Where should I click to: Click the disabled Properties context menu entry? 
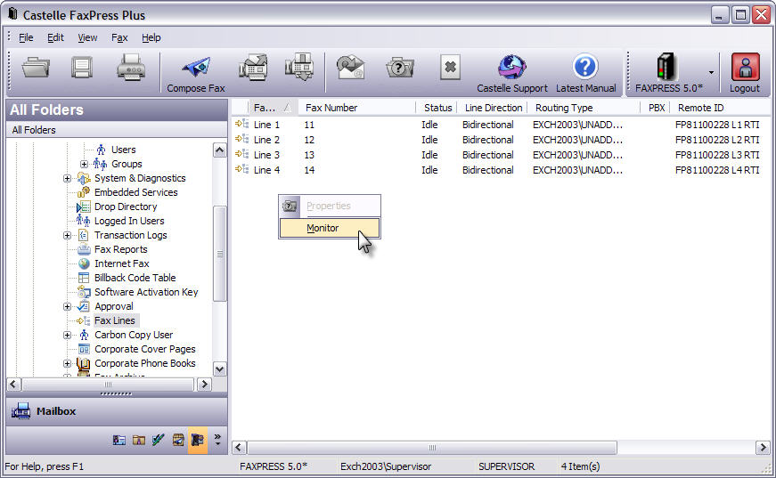point(331,206)
